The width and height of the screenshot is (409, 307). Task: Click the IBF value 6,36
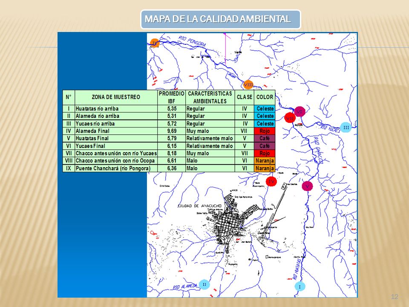pos(171,168)
